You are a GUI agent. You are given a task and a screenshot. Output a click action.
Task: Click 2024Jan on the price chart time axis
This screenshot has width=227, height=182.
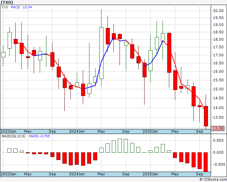tap(77, 131)
